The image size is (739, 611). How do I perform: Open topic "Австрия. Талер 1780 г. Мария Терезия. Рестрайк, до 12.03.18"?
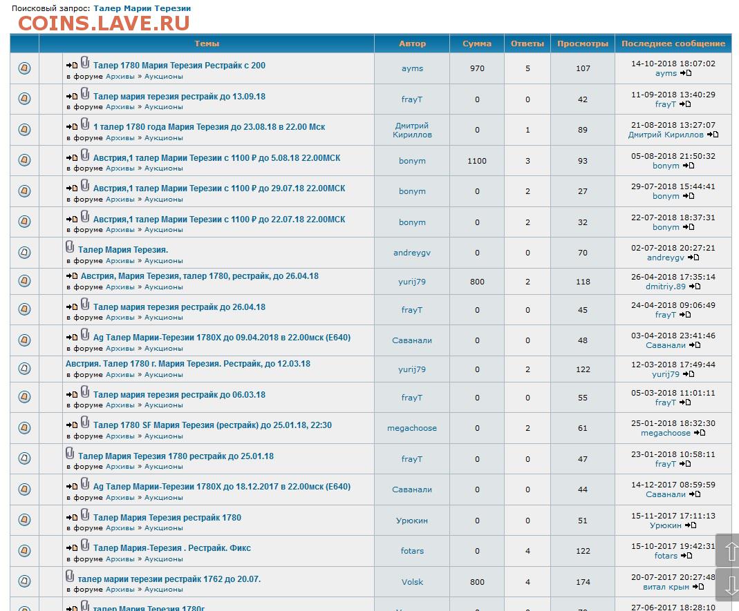click(x=188, y=363)
